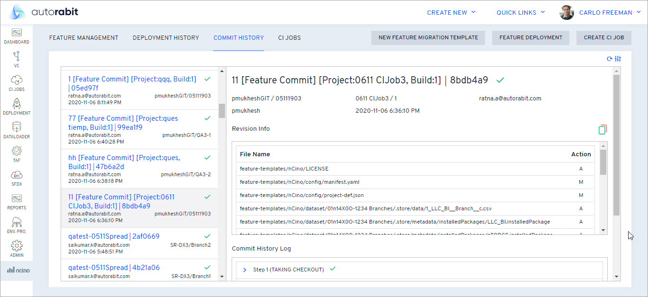Switch to the FEATURE MANAGEMENT tab

click(83, 37)
